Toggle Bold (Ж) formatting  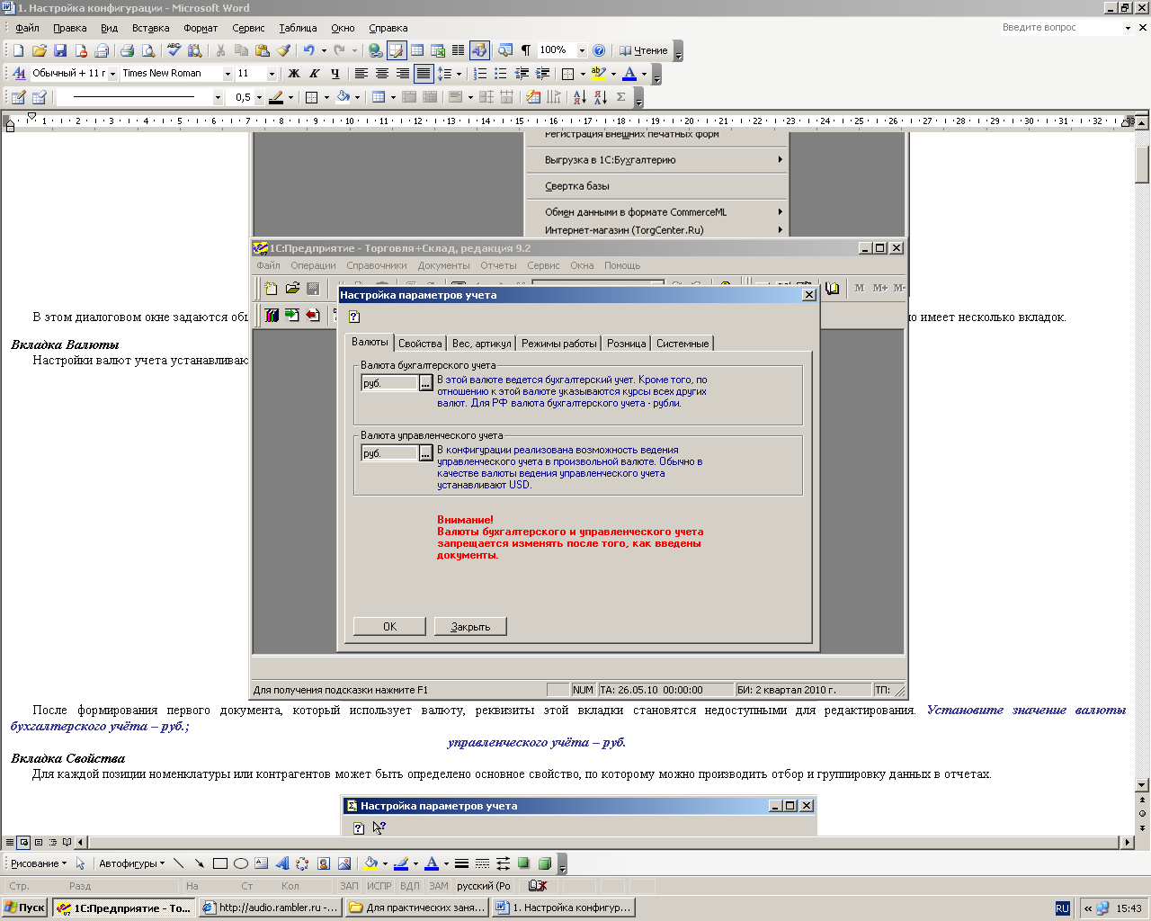tap(294, 74)
